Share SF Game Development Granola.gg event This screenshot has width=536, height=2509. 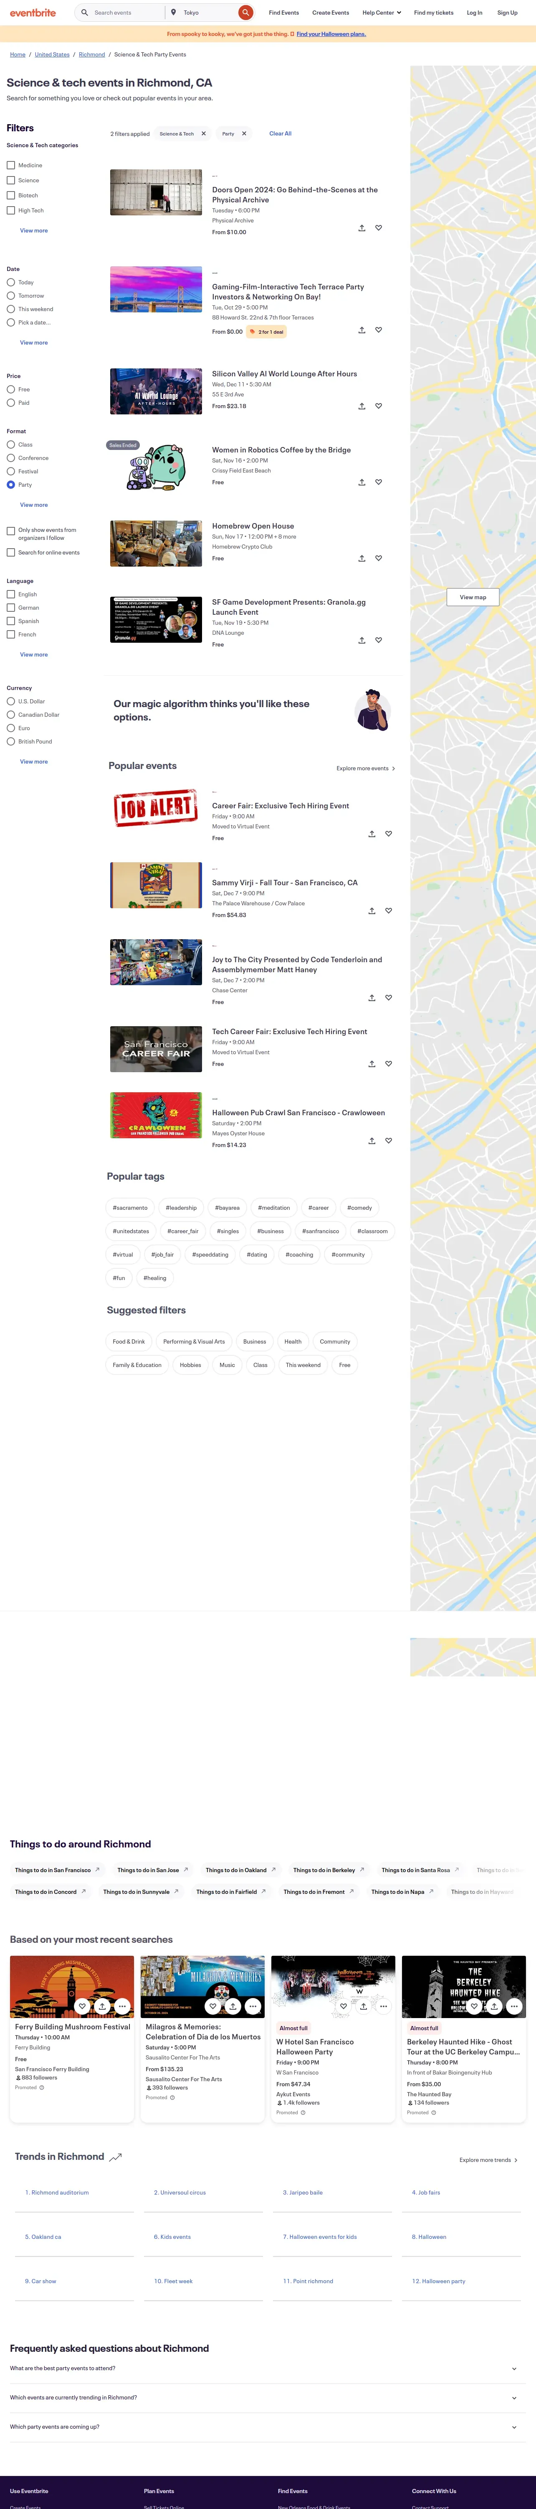tap(362, 640)
